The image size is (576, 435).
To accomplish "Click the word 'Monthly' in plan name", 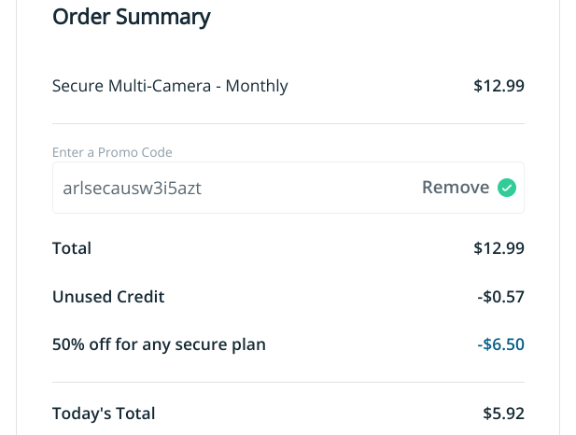I will [256, 86].
